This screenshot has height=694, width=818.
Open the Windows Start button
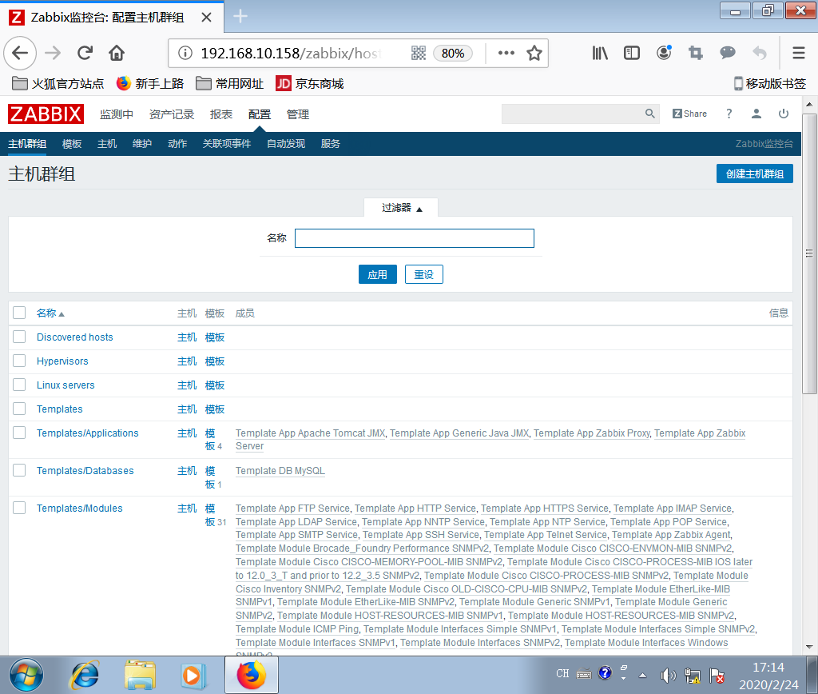coord(26,675)
